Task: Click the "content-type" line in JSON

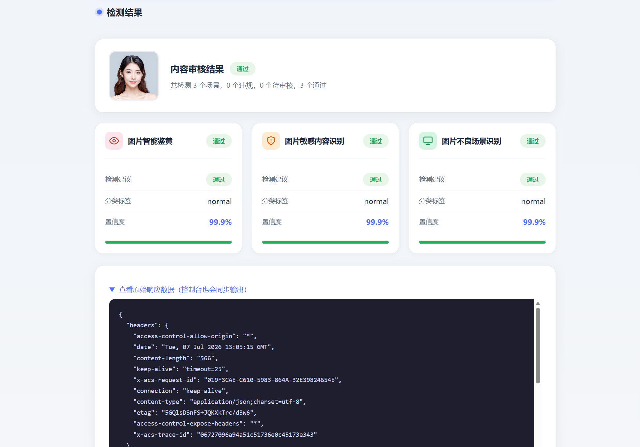Action: coord(220,402)
